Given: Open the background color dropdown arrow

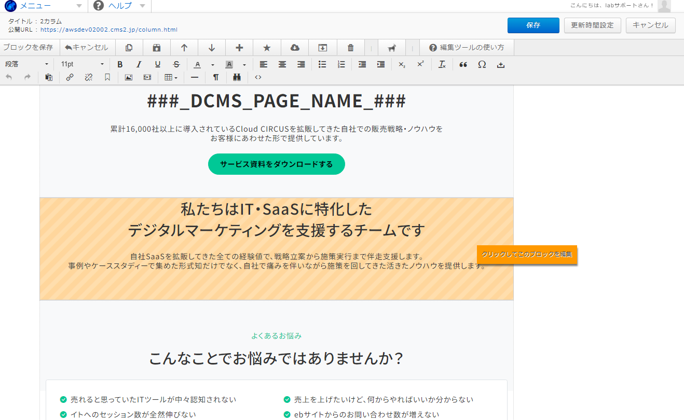Looking at the screenshot, I should pos(244,64).
